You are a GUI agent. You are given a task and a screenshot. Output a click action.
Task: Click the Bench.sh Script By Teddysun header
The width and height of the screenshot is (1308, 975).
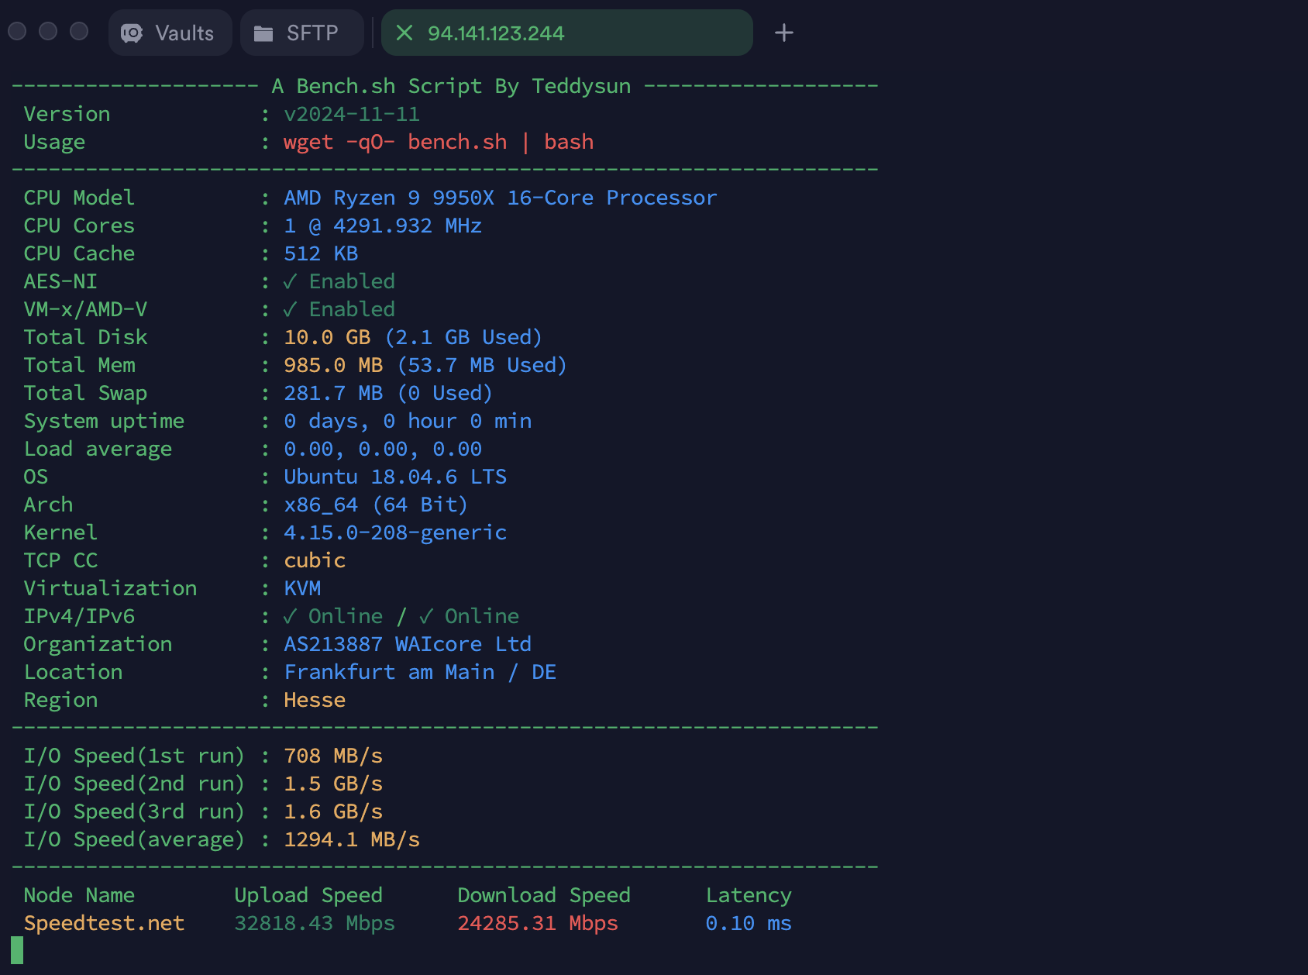tap(451, 86)
